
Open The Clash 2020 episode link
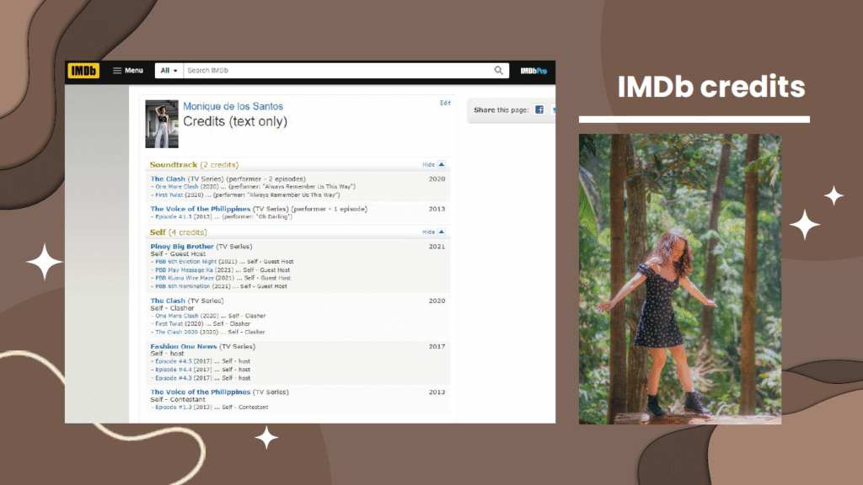coord(181,332)
